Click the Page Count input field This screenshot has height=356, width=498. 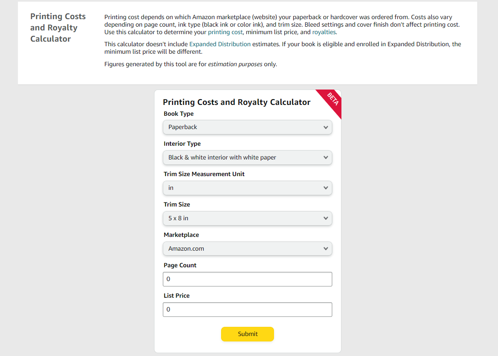tap(247, 279)
